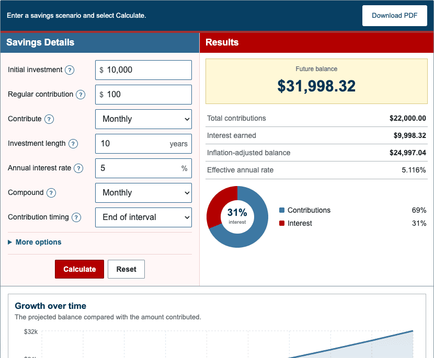This screenshot has height=358, width=434.
Task: Open help for Regular contribution
Action: [x=81, y=95]
